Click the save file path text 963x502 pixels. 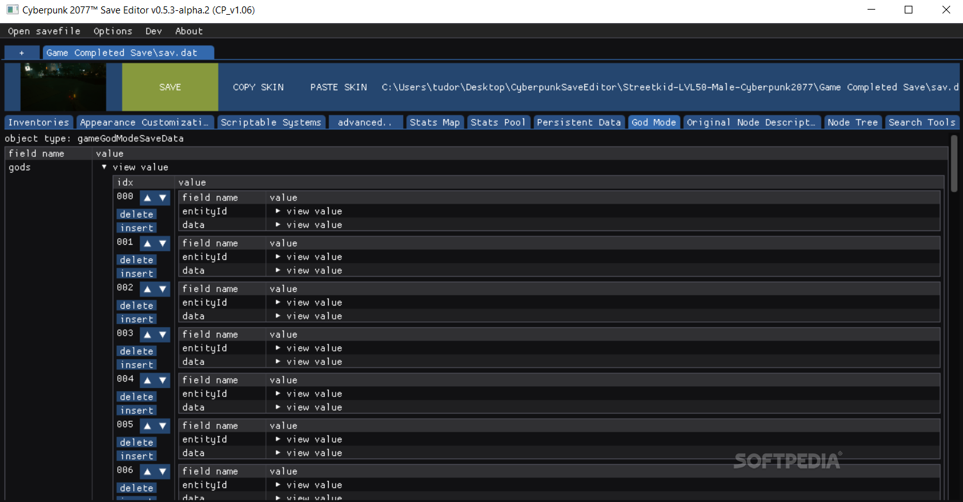[670, 87]
